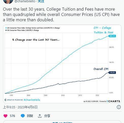
Task: Click the tweet body text
Action: 61,14
